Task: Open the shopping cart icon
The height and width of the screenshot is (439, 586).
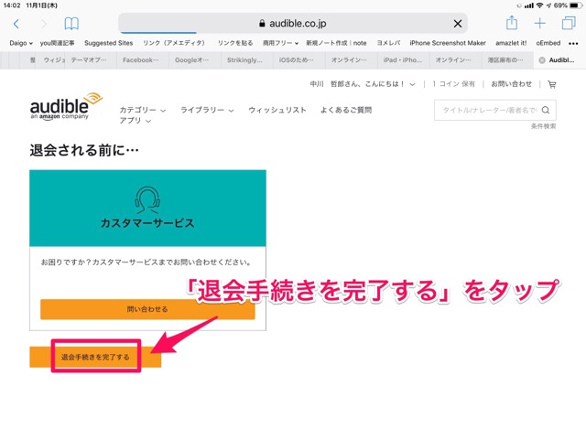Action: (551, 84)
